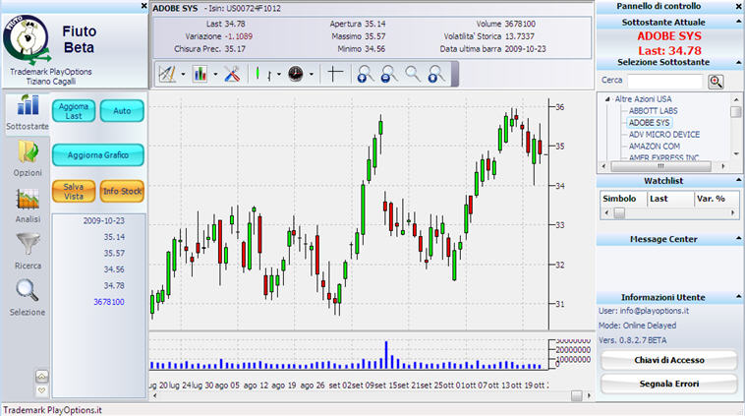Click the Variazione value -1.1089
The height and width of the screenshot is (416, 745).
[x=239, y=36]
